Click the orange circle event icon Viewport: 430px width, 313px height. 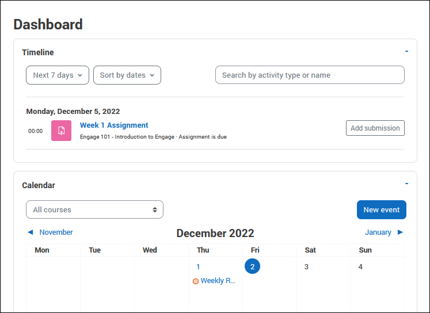196,281
